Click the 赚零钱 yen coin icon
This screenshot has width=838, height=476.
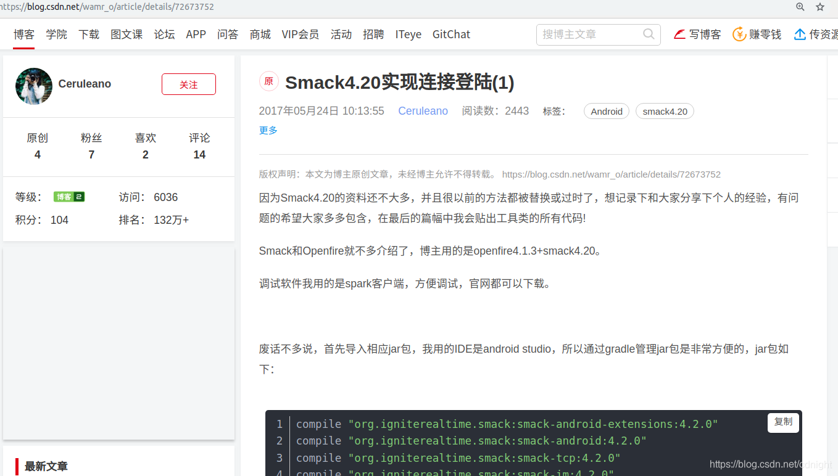[739, 35]
